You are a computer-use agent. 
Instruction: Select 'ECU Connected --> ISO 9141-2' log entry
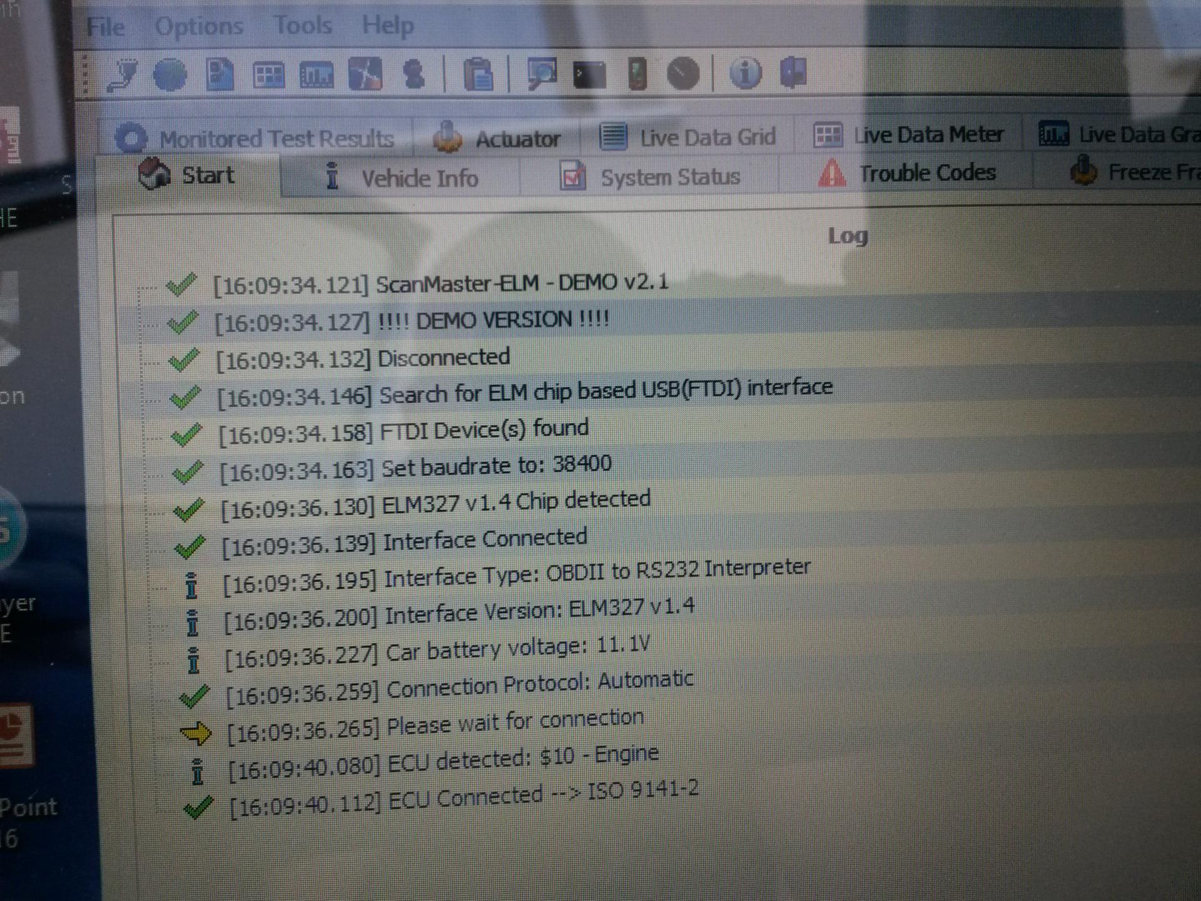tap(464, 799)
